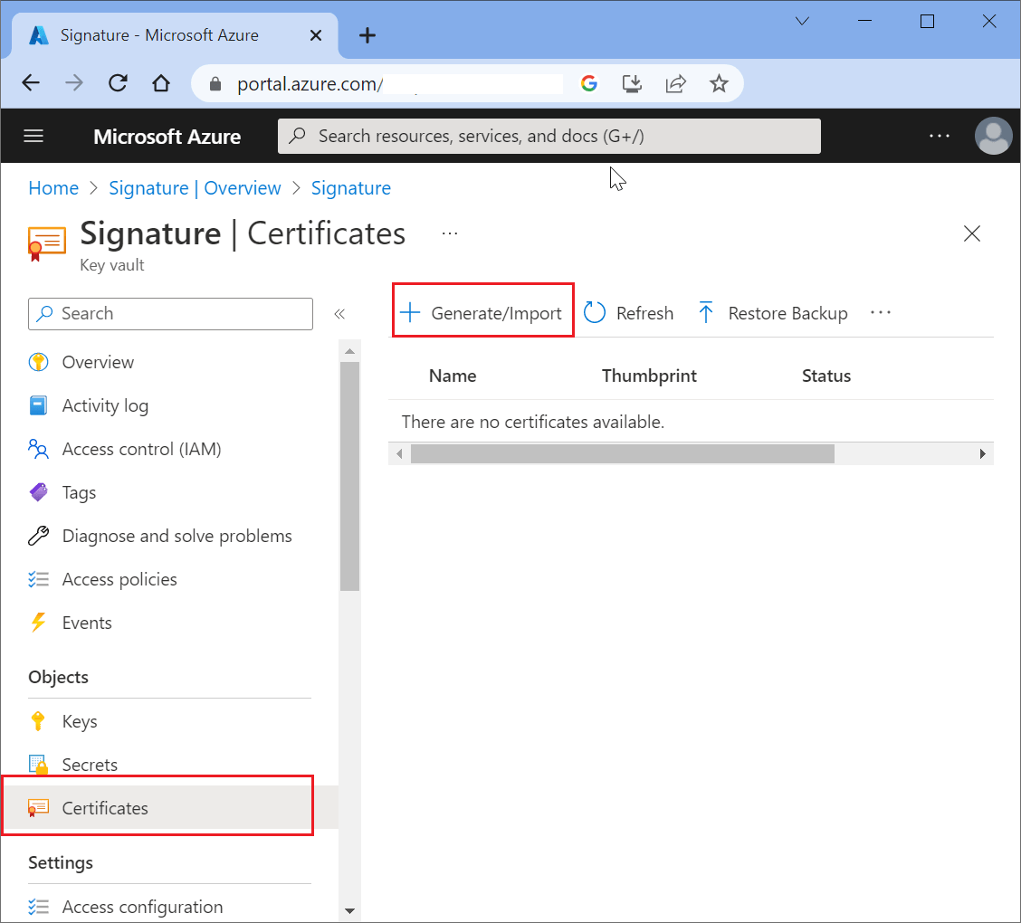
Task: Refresh the certificates list
Action: (629, 313)
